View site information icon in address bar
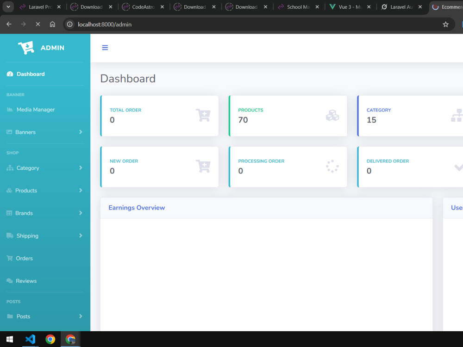This screenshot has width=463, height=347. click(70, 24)
